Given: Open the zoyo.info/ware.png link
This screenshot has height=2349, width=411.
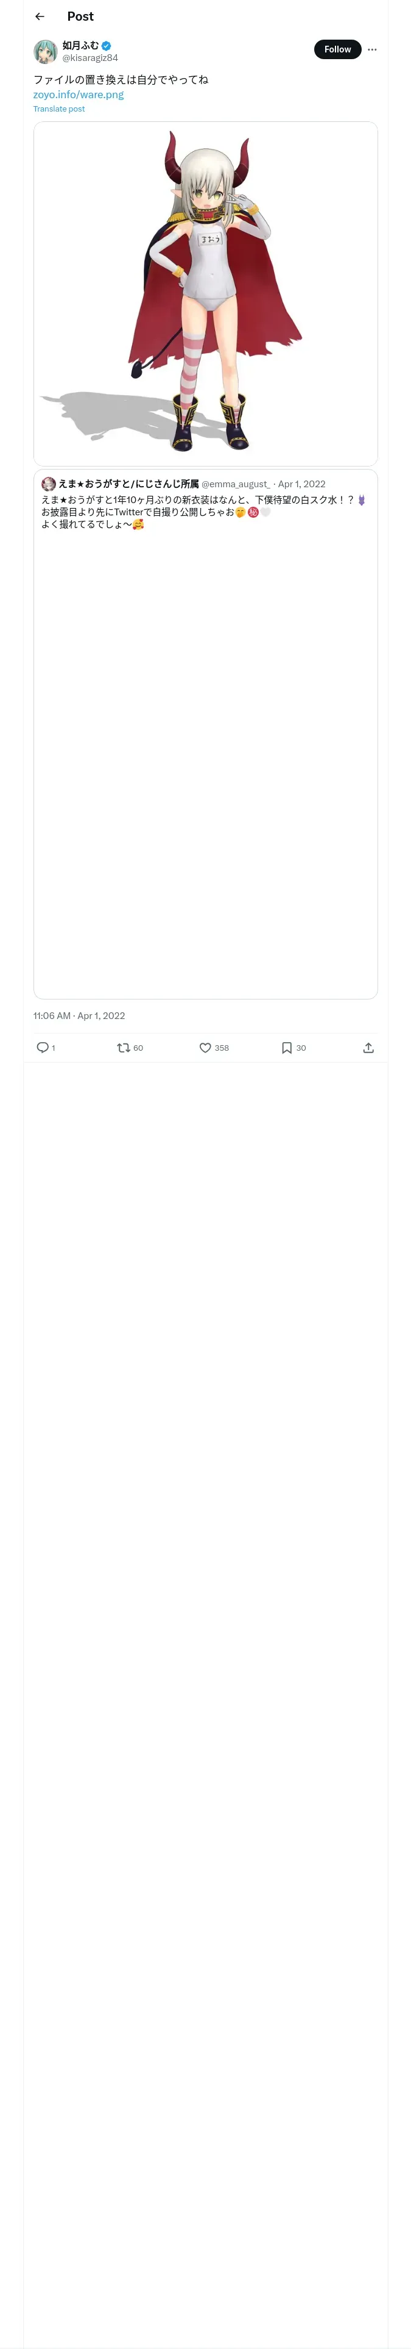Looking at the screenshot, I should point(79,94).
